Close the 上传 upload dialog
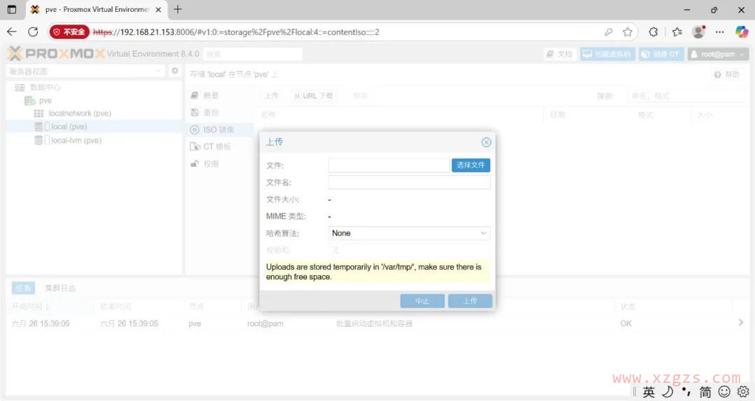Viewport: 755px width, 401px height. (x=487, y=143)
